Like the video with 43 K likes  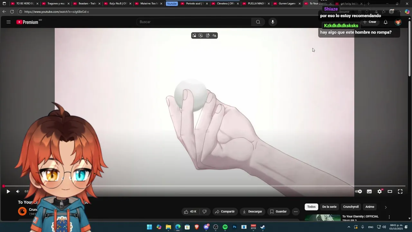coord(190,212)
